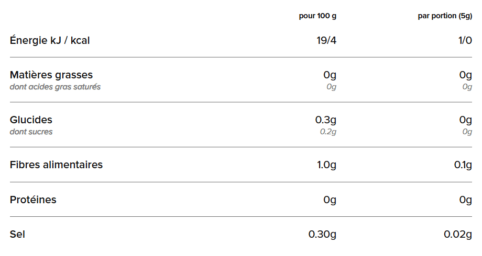Click the 0.1g fibres per portion value
482x256 pixels.
point(463,165)
